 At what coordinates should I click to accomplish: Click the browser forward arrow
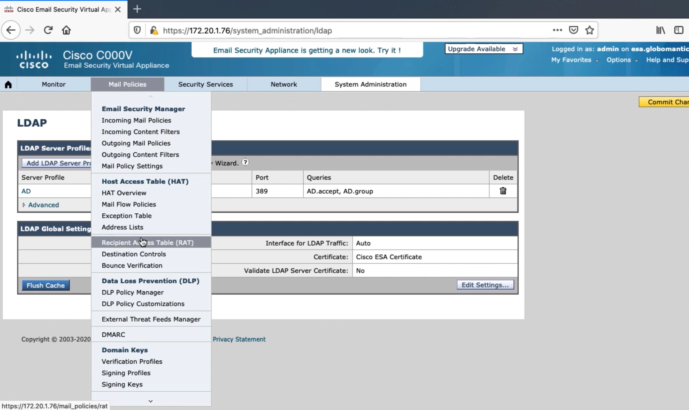(30, 30)
